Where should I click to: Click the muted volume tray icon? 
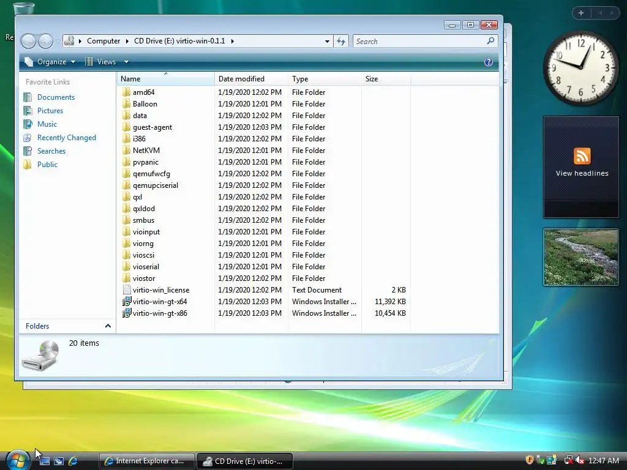[580, 460]
